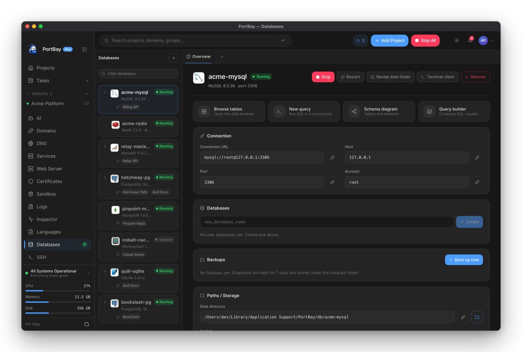Open Query builder card

[454, 112]
